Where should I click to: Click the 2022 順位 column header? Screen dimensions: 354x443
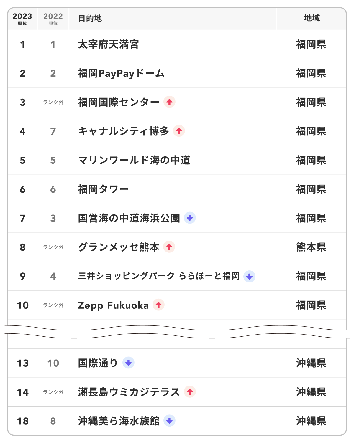[x=53, y=19]
